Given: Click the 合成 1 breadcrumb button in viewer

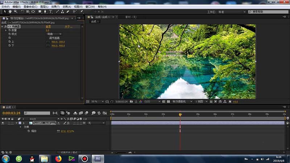Looking at the screenshot, I should pyautogui.click(x=95, y=22).
